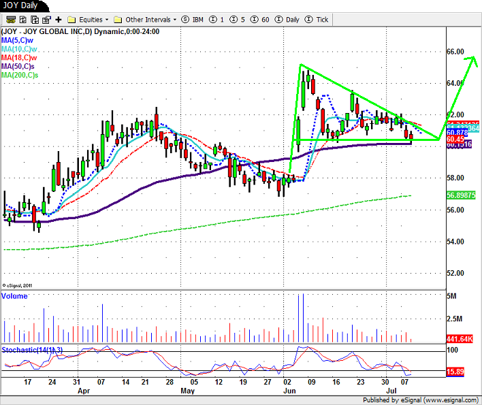
Task: Click the Jul month label on time axis
Action: (391, 391)
